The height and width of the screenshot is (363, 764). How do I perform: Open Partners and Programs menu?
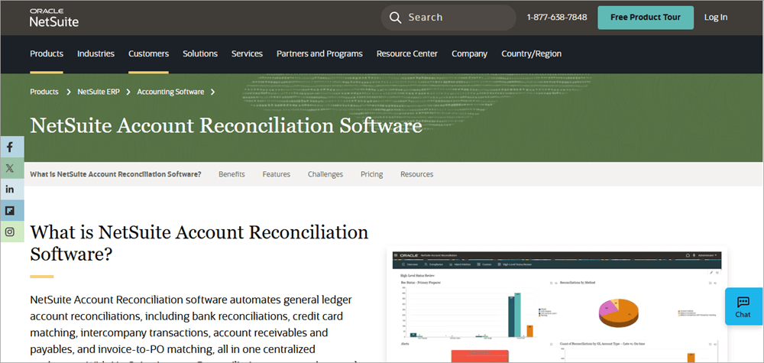click(319, 53)
